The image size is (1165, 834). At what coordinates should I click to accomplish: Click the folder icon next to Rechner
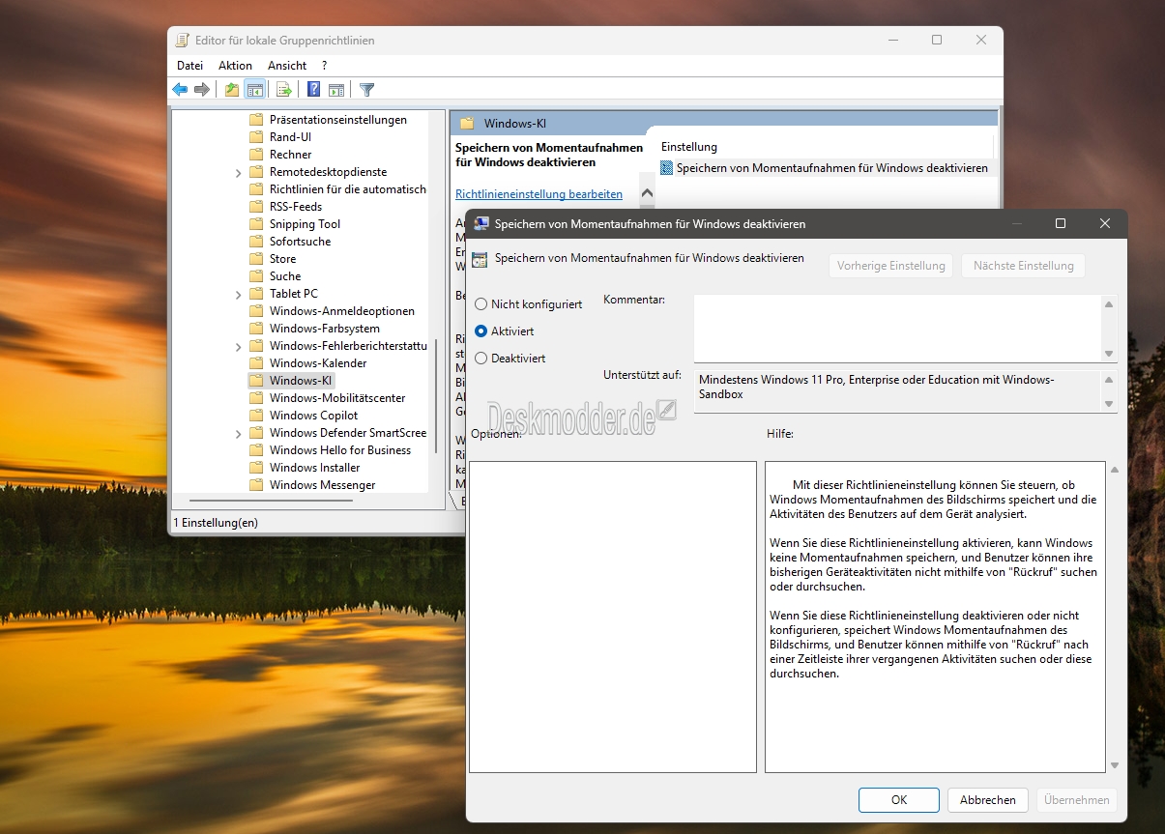point(256,155)
